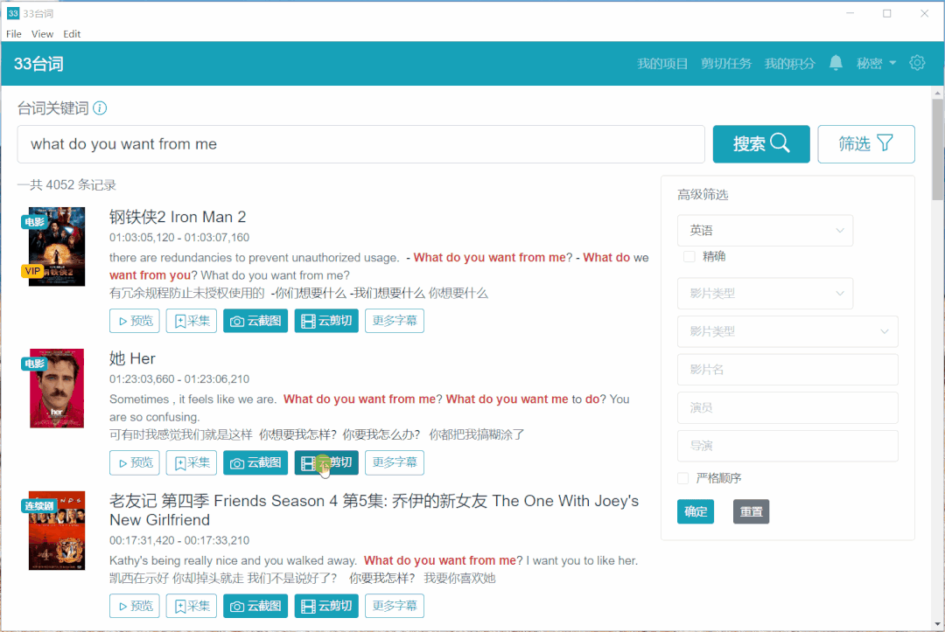Click the 33台词 app logo in title bar
This screenshot has width=945, height=632.
[12, 13]
